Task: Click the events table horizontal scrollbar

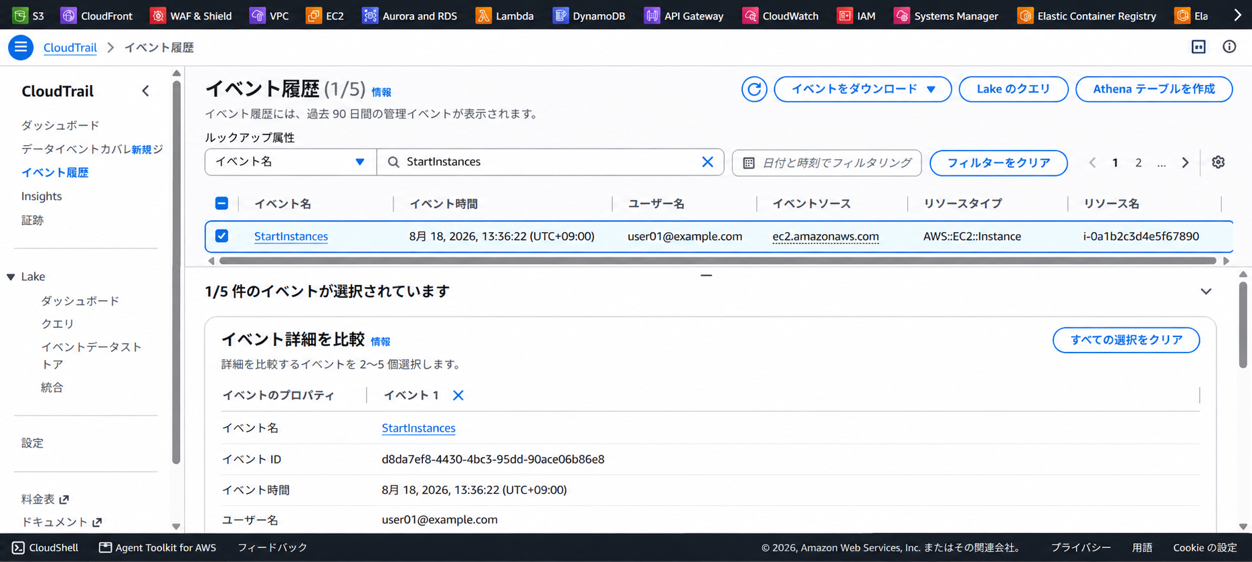Action: 717,261
